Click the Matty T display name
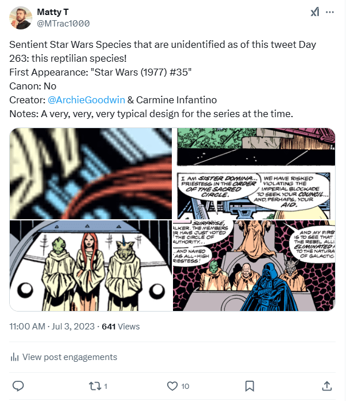This screenshot has width=346, height=401. tap(52, 12)
